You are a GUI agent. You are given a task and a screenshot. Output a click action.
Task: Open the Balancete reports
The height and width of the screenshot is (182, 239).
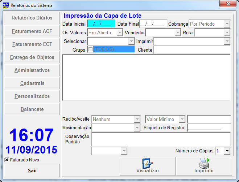tap(32, 109)
